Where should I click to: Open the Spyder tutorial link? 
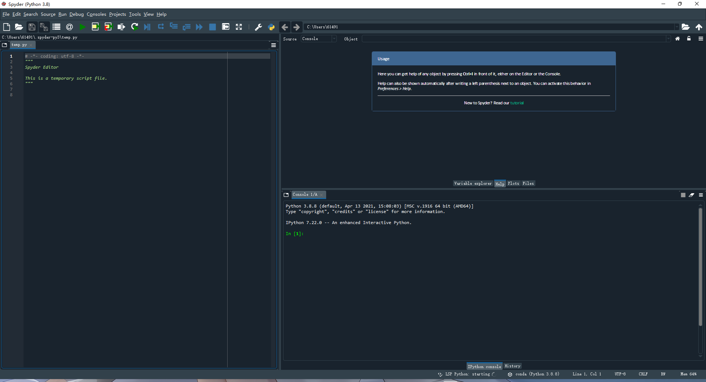click(517, 103)
